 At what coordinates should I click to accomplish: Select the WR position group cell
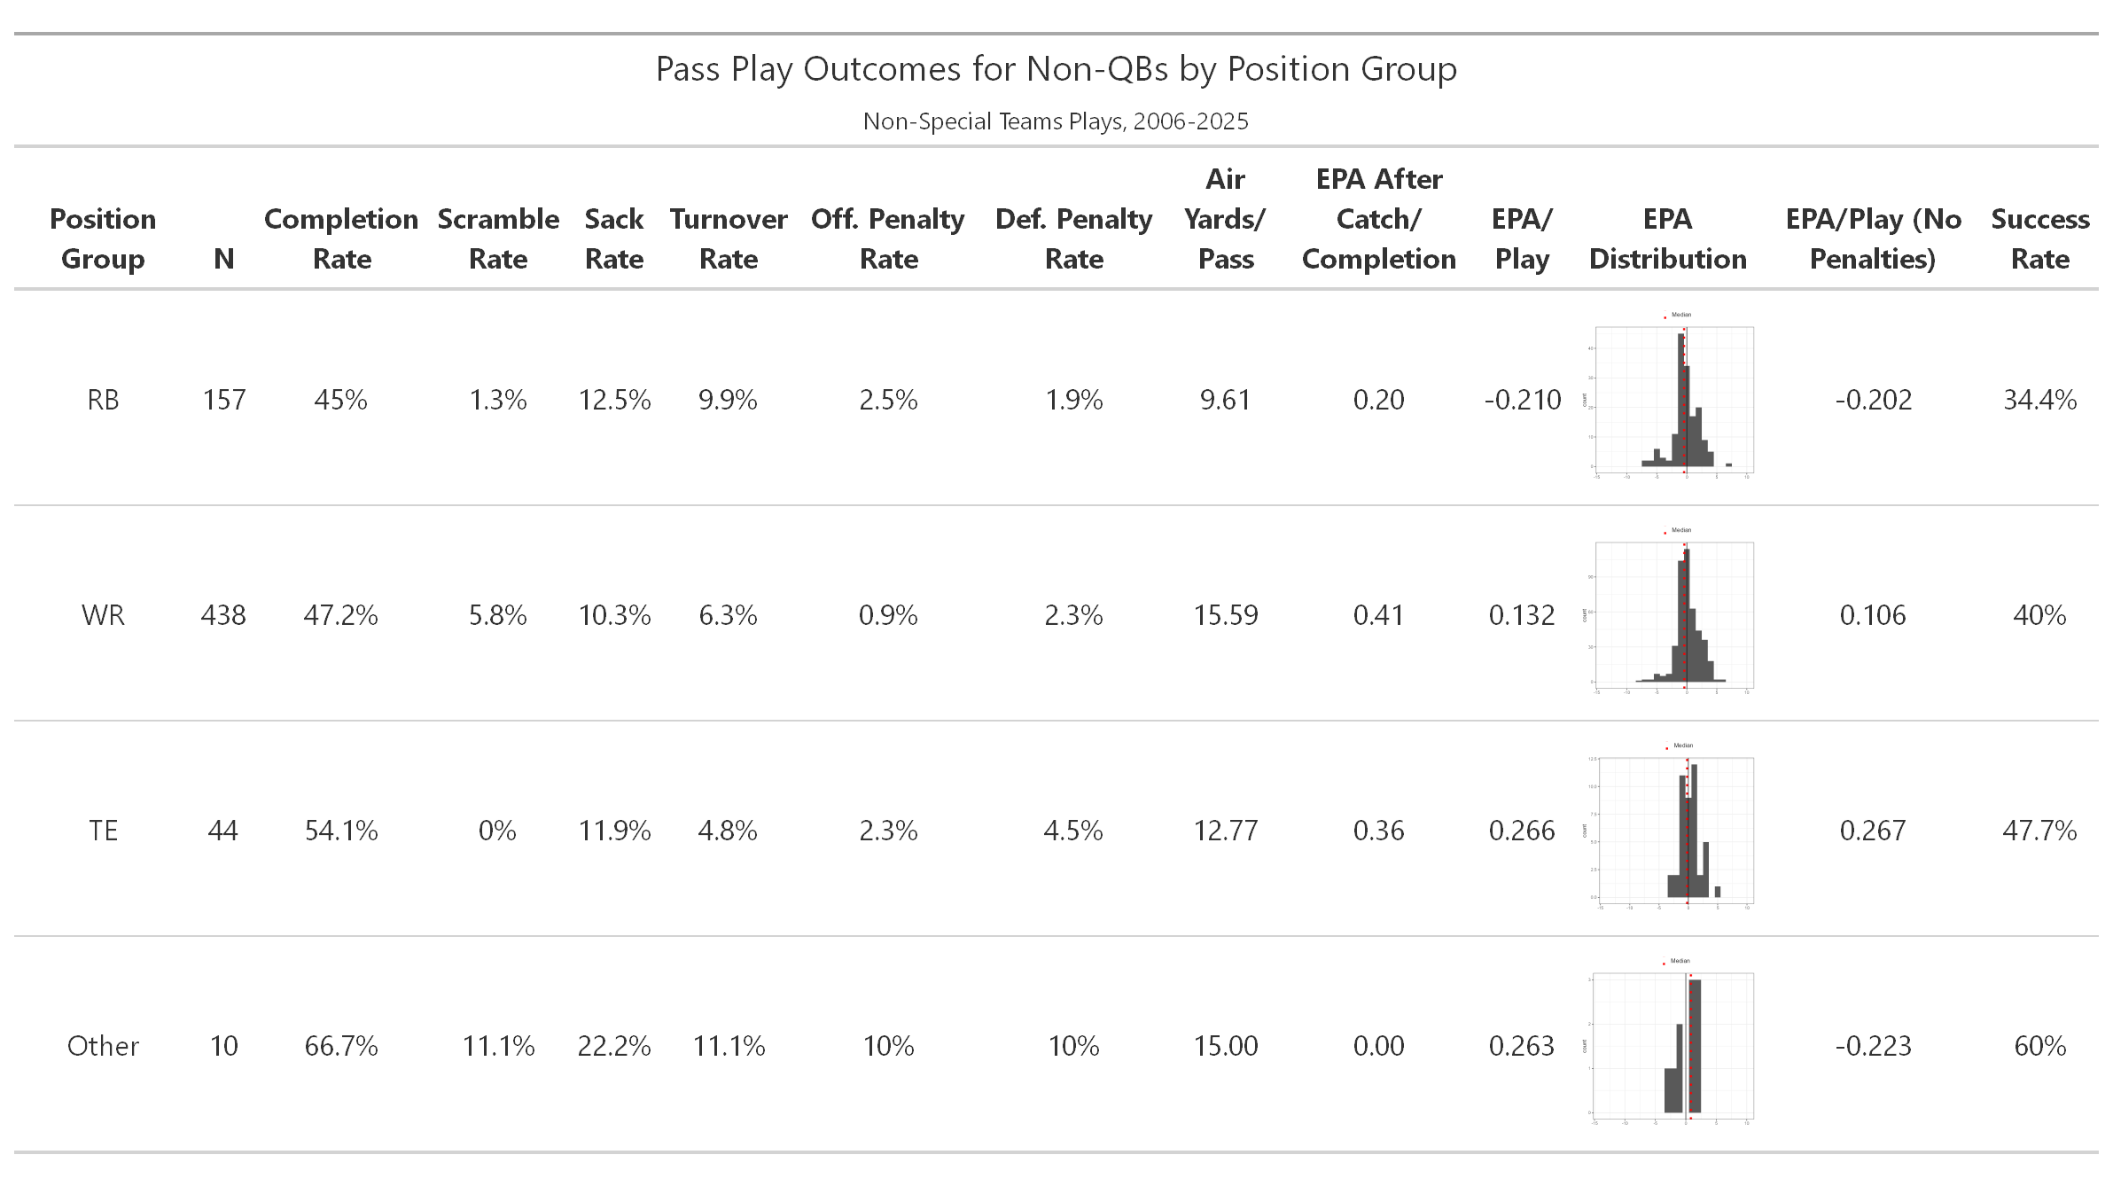pos(103,615)
